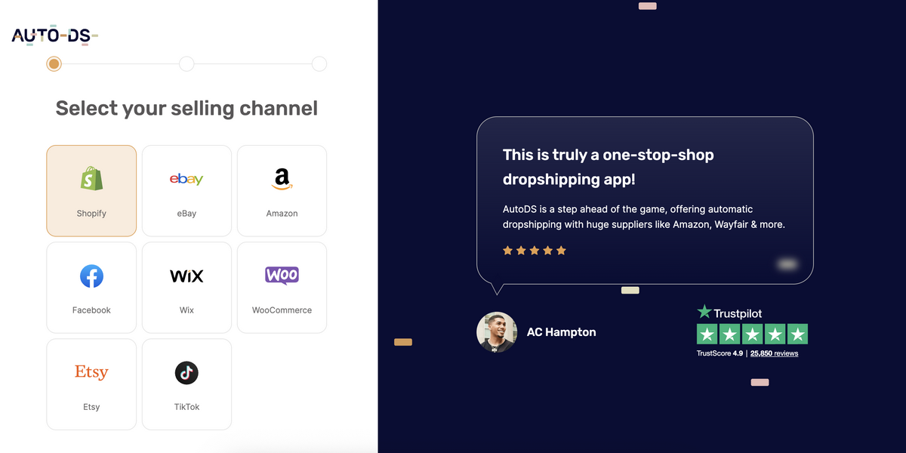The image size is (906, 453).
Task: Pick the Amazon logo icon
Action: point(282,179)
